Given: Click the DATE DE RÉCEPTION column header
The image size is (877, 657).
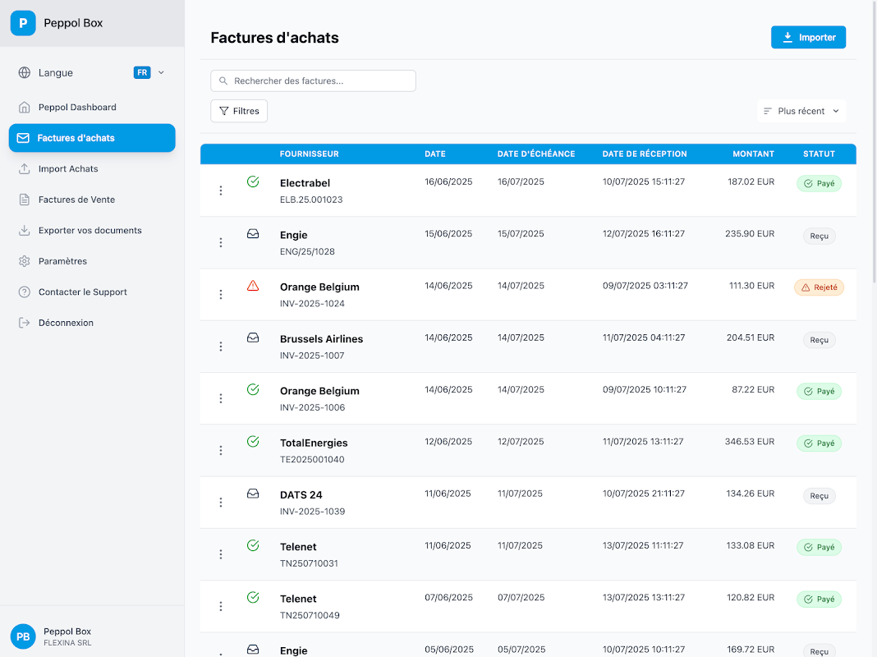Looking at the screenshot, I should click(x=645, y=154).
